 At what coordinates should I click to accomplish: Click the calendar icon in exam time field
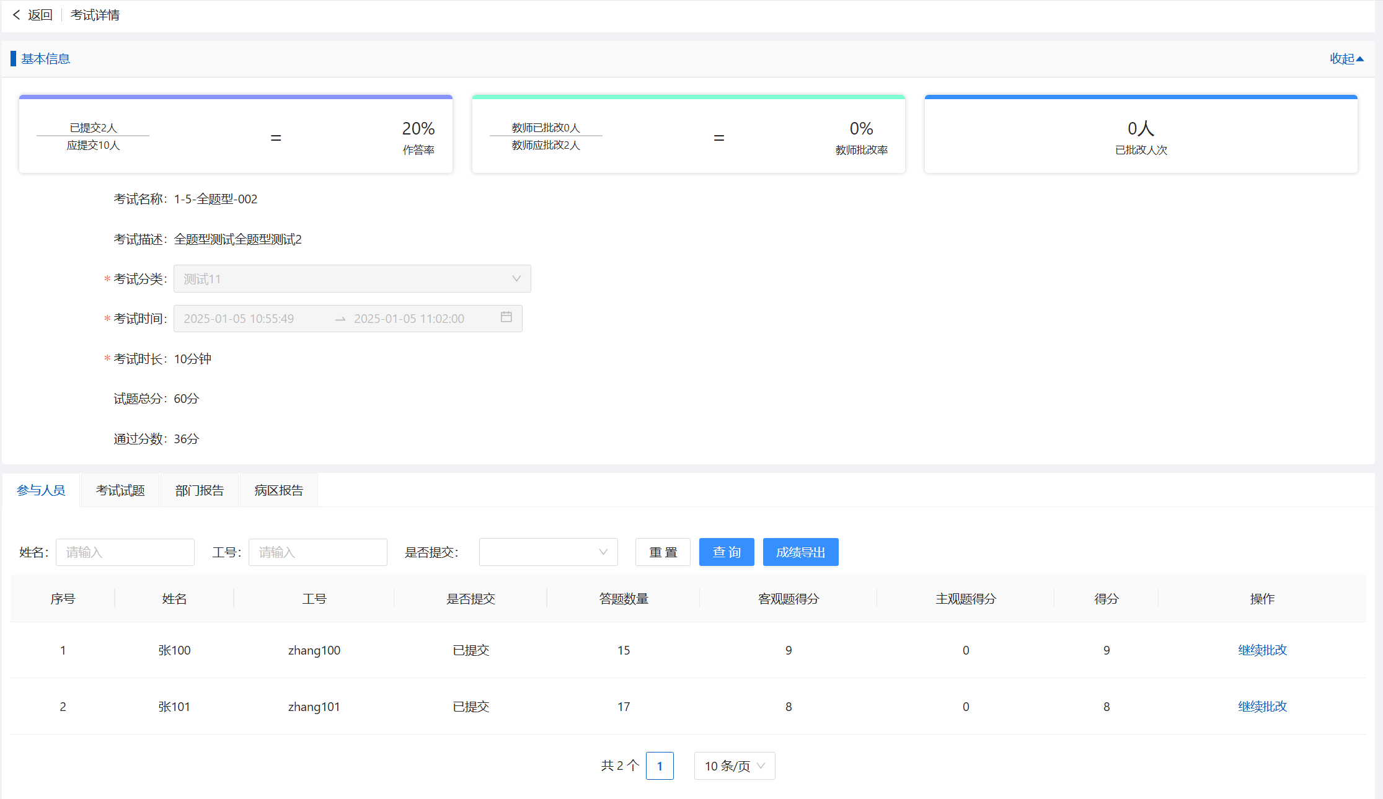(x=506, y=317)
